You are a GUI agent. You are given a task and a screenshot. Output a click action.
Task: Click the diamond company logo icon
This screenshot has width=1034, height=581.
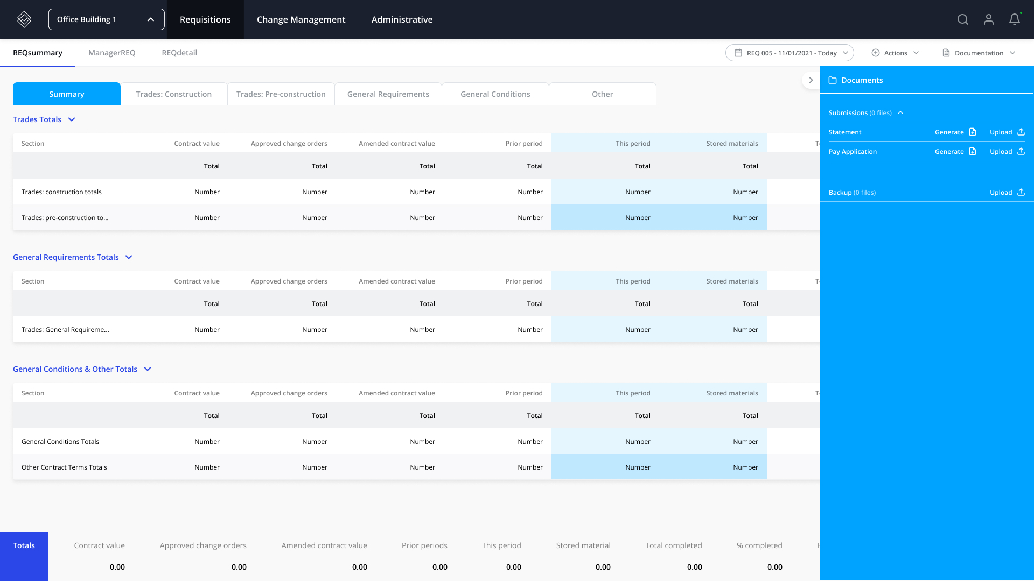(24, 19)
